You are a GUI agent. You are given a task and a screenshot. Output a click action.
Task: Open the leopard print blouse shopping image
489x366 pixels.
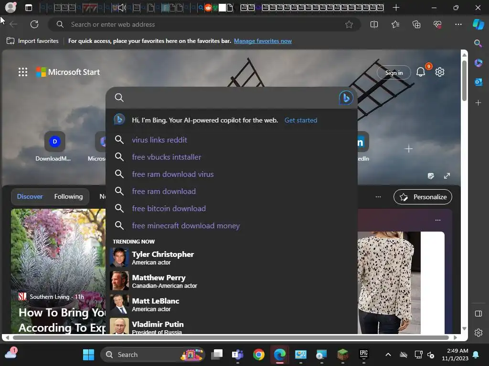(389, 283)
